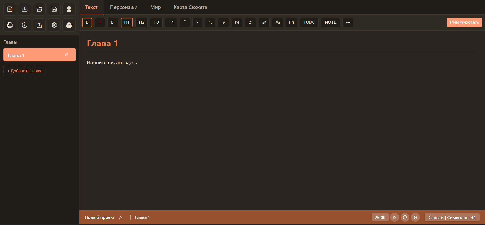Start the timer with play button

(x=395, y=217)
